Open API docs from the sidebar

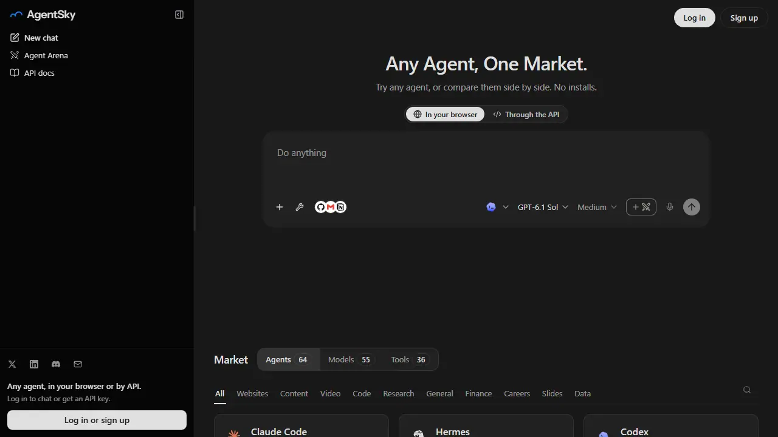(x=33, y=73)
